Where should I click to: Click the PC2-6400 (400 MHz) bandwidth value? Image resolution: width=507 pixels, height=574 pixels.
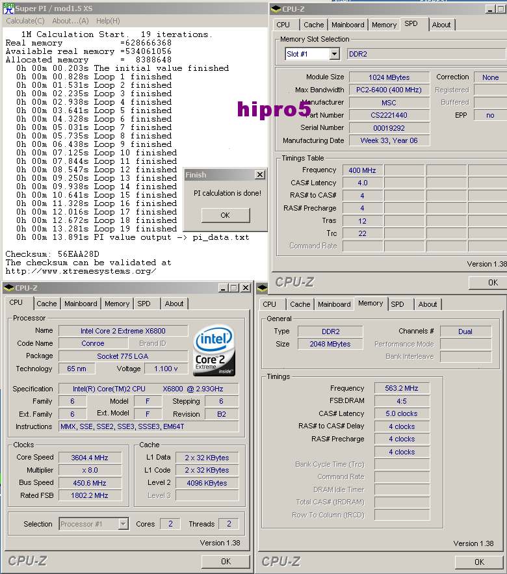point(389,90)
